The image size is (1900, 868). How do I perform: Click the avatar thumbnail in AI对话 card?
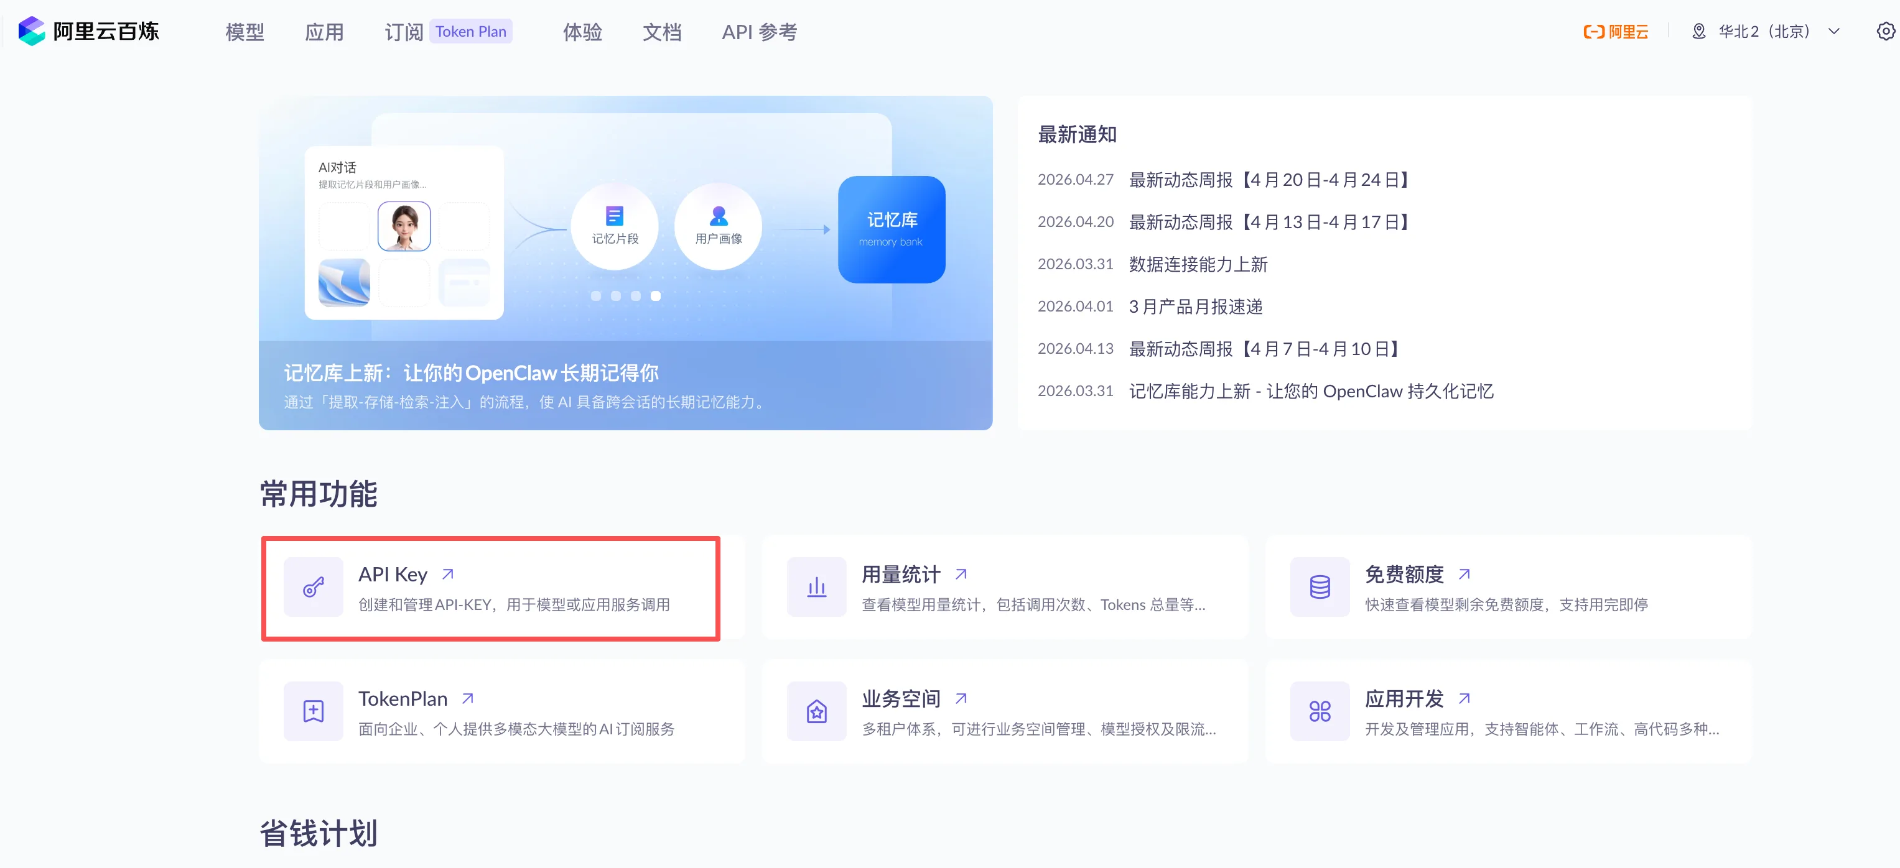pyautogui.click(x=404, y=226)
